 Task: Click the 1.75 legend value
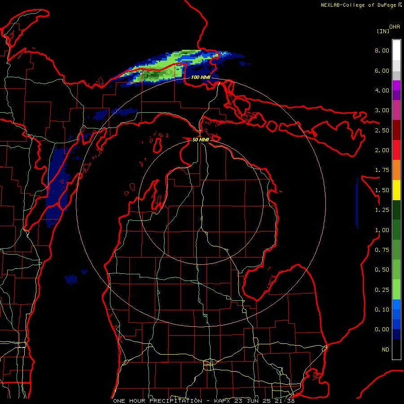(x=382, y=170)
